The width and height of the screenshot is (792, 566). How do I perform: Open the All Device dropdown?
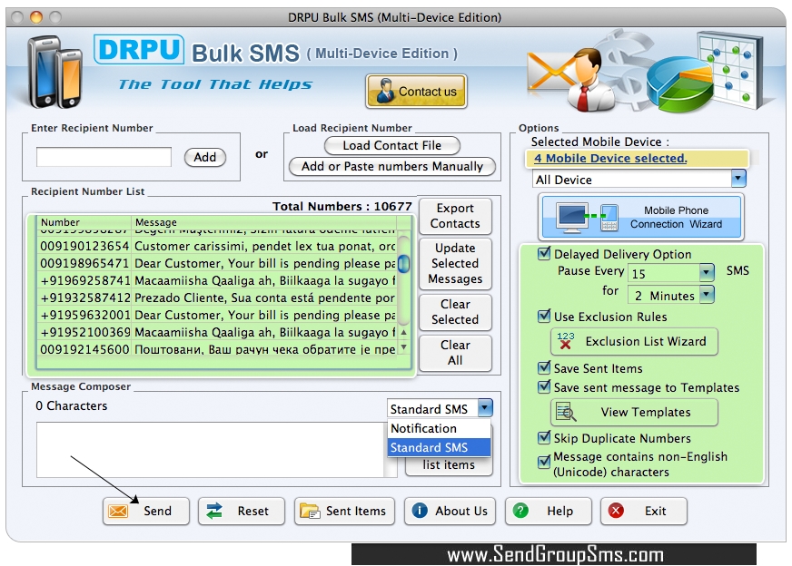[738, 179]
